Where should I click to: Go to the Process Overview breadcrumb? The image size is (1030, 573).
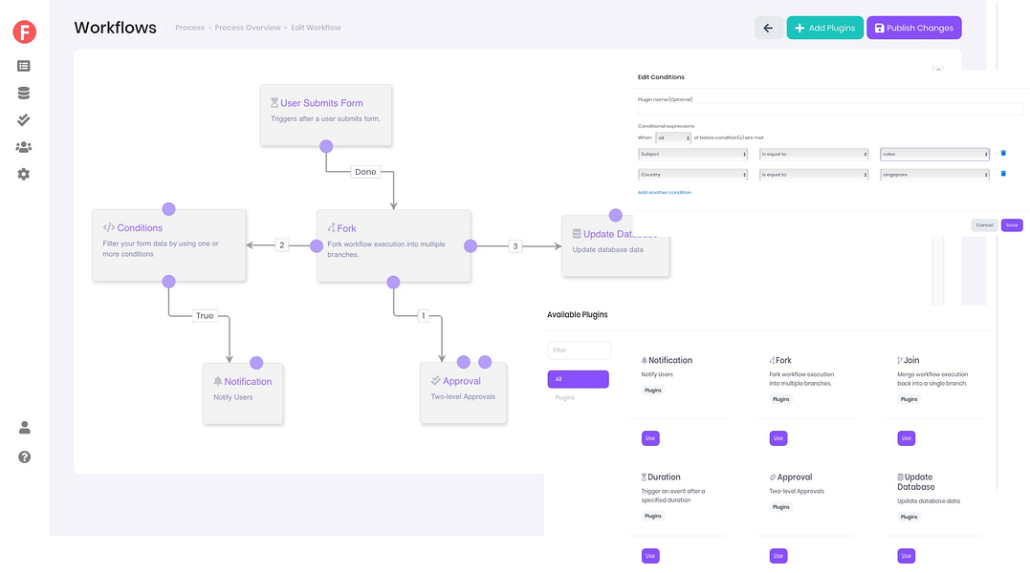point(248,28)
